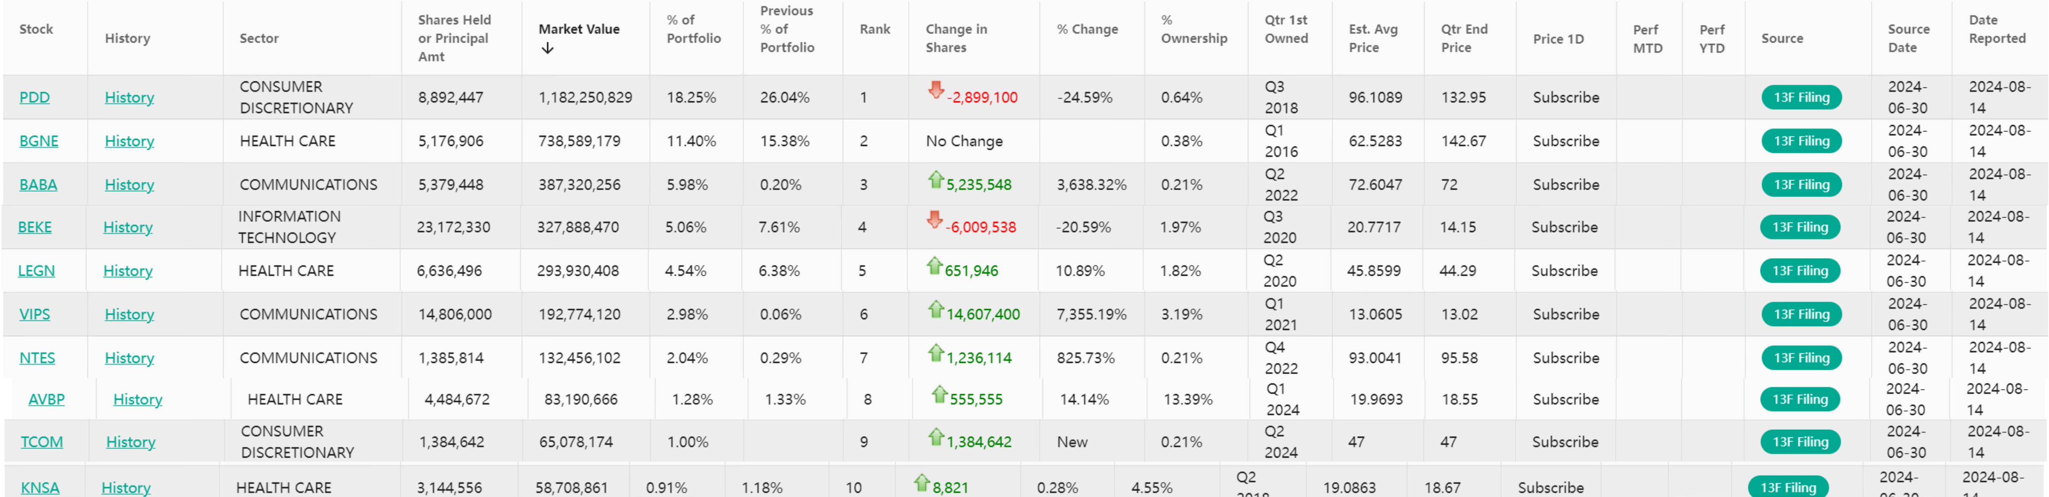
Task: Click the green up arrow in TCOM row
Action: pos(935,437)
